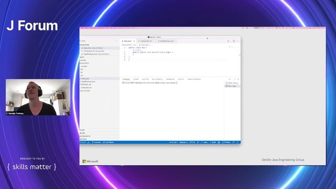Maximize the terminal panel with chevron icon
This screenshot has height=189, width=336.
pos(235,79)
